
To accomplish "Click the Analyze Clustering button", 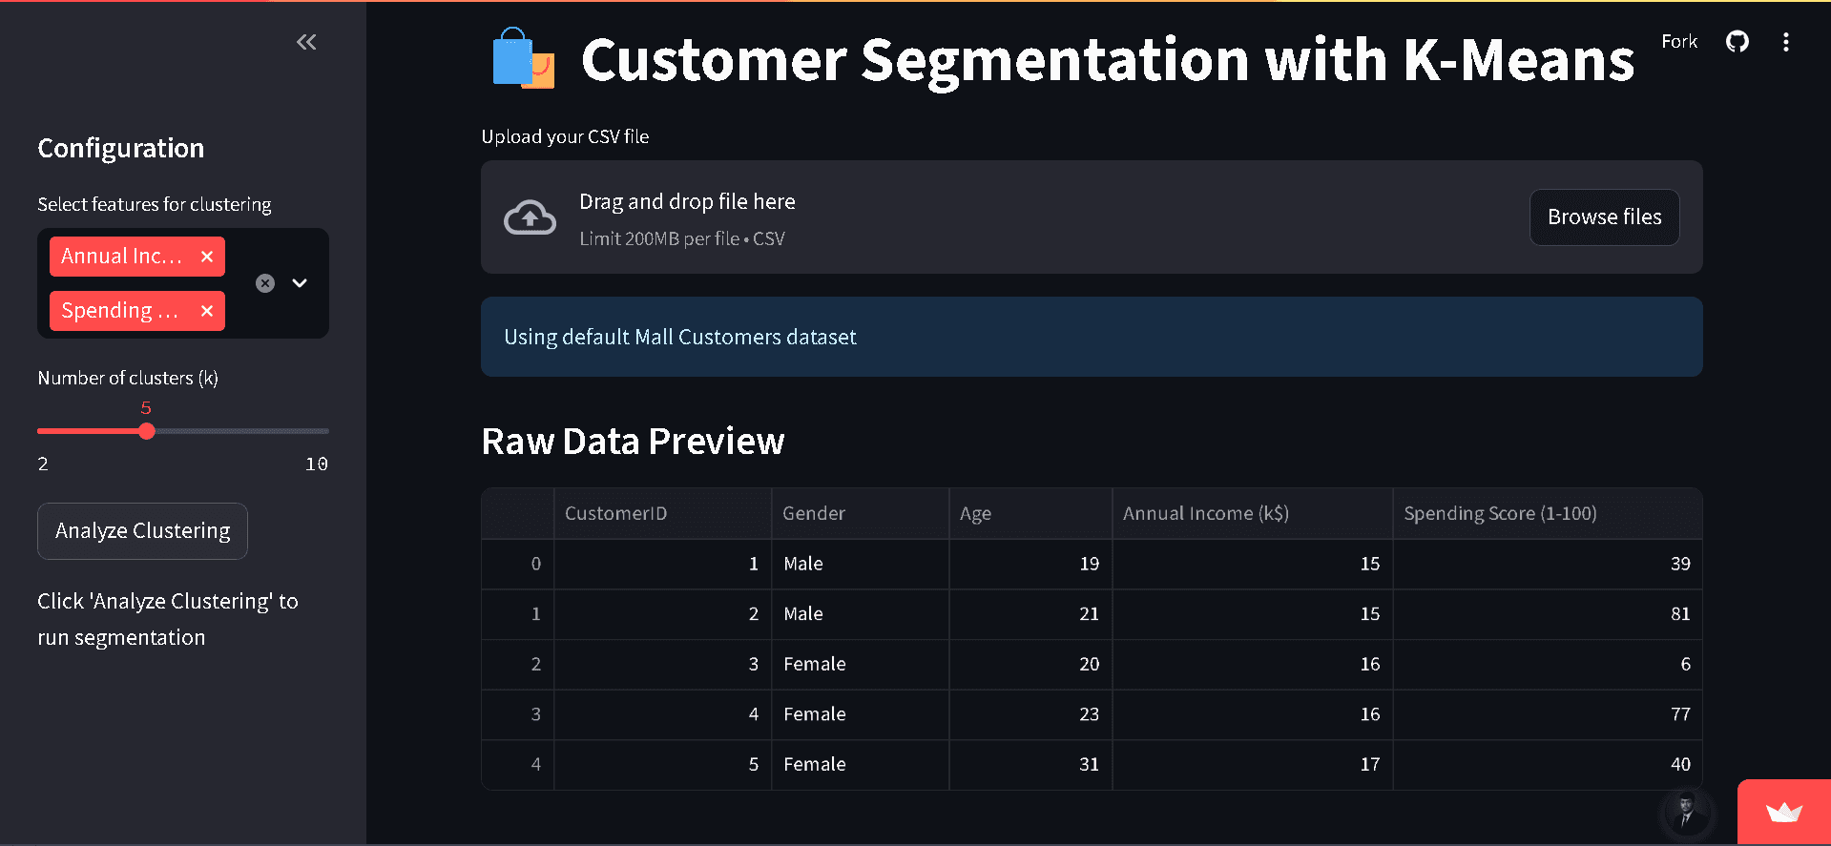I will click(142, 531).
